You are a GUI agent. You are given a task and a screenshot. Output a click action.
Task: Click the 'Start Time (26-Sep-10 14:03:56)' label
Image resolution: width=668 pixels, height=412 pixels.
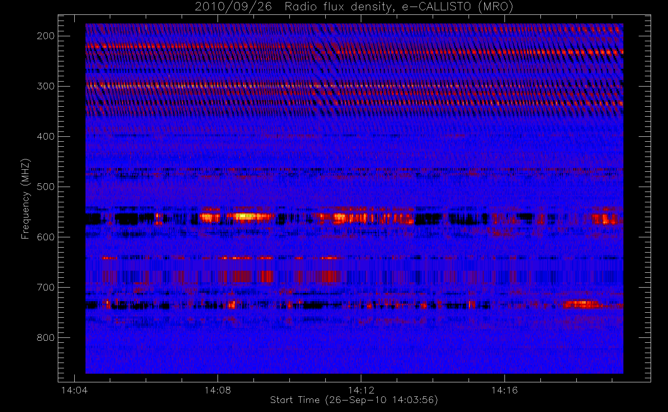click(x=354, y=400)
